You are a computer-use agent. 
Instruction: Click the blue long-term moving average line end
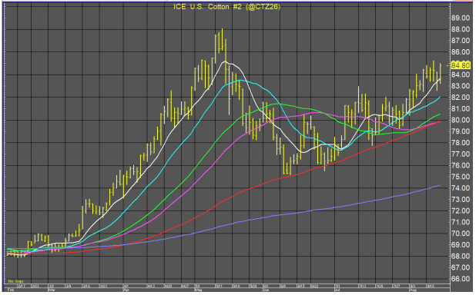pyautogui.click(x=440, y=185)
